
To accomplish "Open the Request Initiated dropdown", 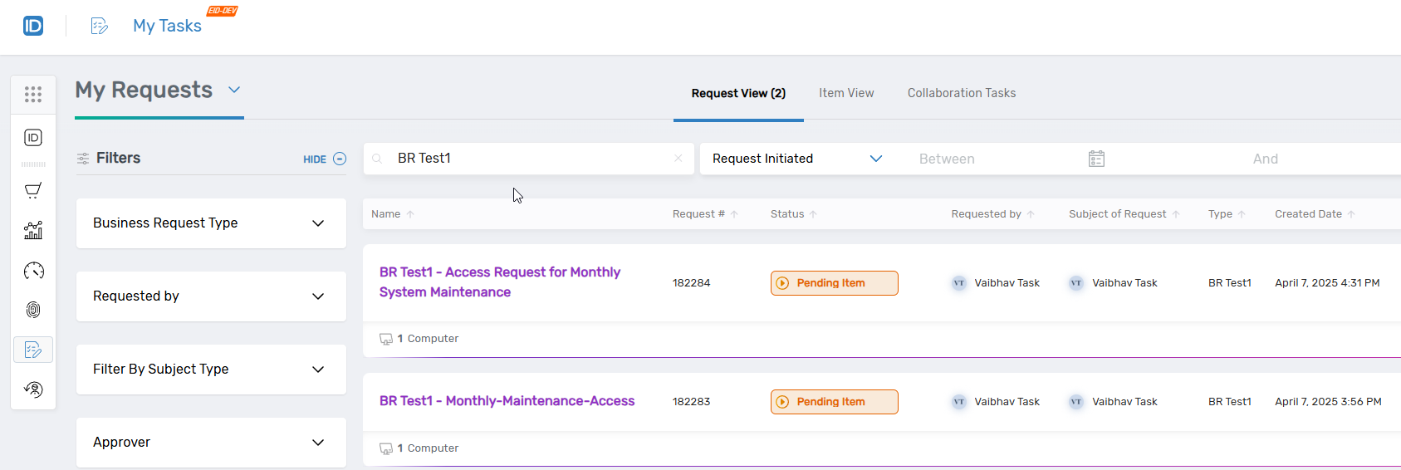I will pyautogui.click(x=796, y=159).
